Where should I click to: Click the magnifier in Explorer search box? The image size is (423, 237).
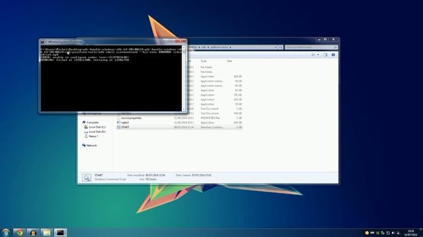pos(335,47)
